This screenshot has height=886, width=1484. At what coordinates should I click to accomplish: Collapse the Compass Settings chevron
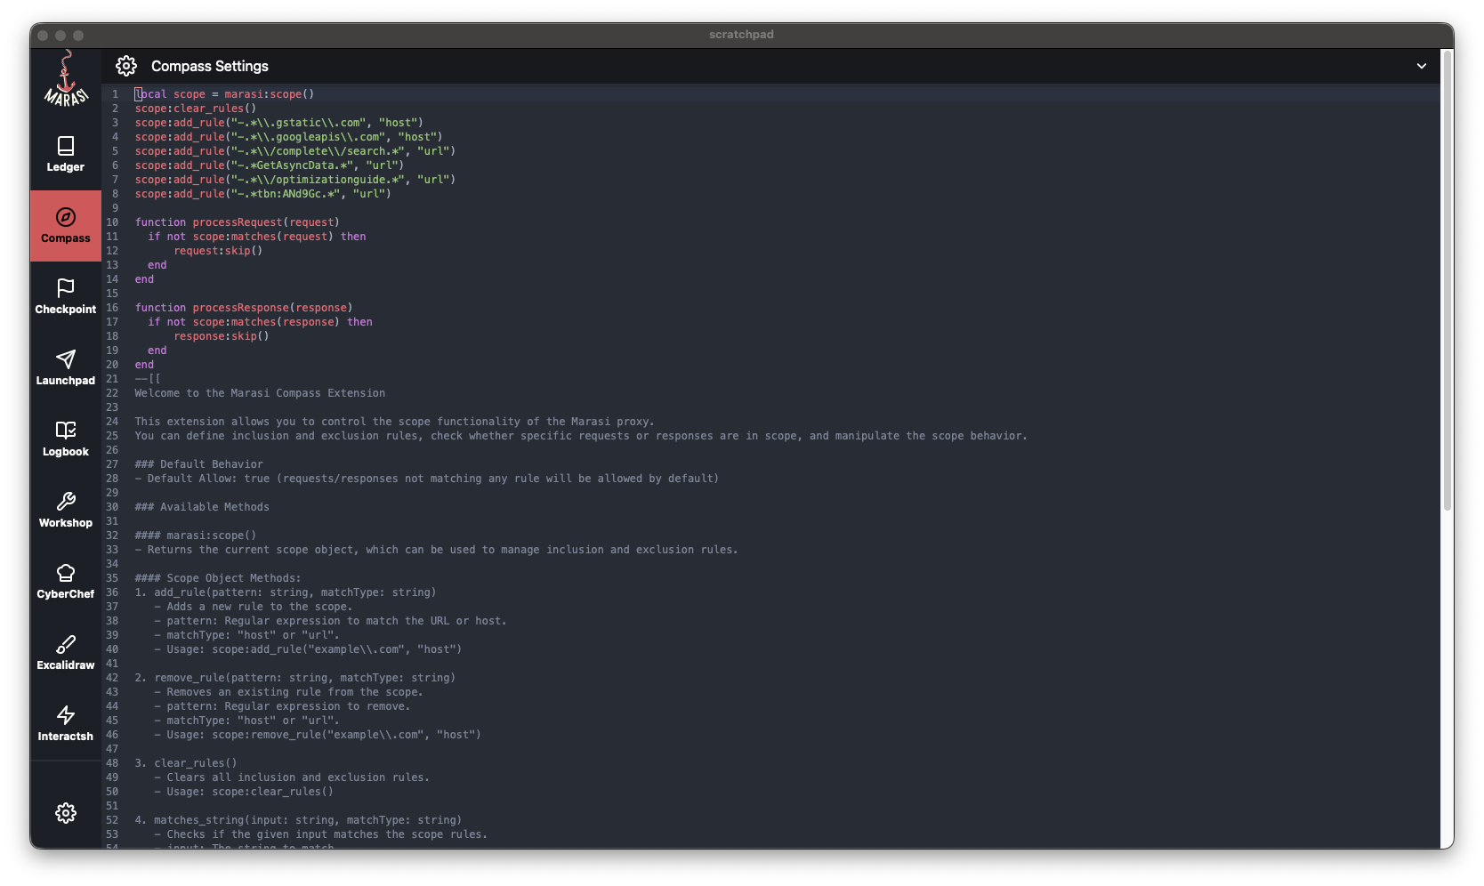pyautogui.click(x=1421, y=66)
